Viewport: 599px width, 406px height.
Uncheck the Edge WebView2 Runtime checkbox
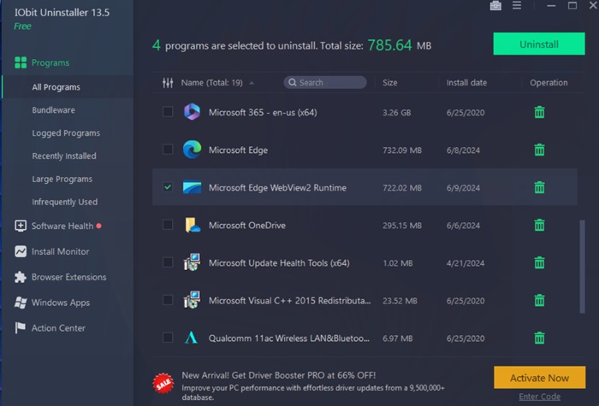pyautogui.click(x=168, y=187)
